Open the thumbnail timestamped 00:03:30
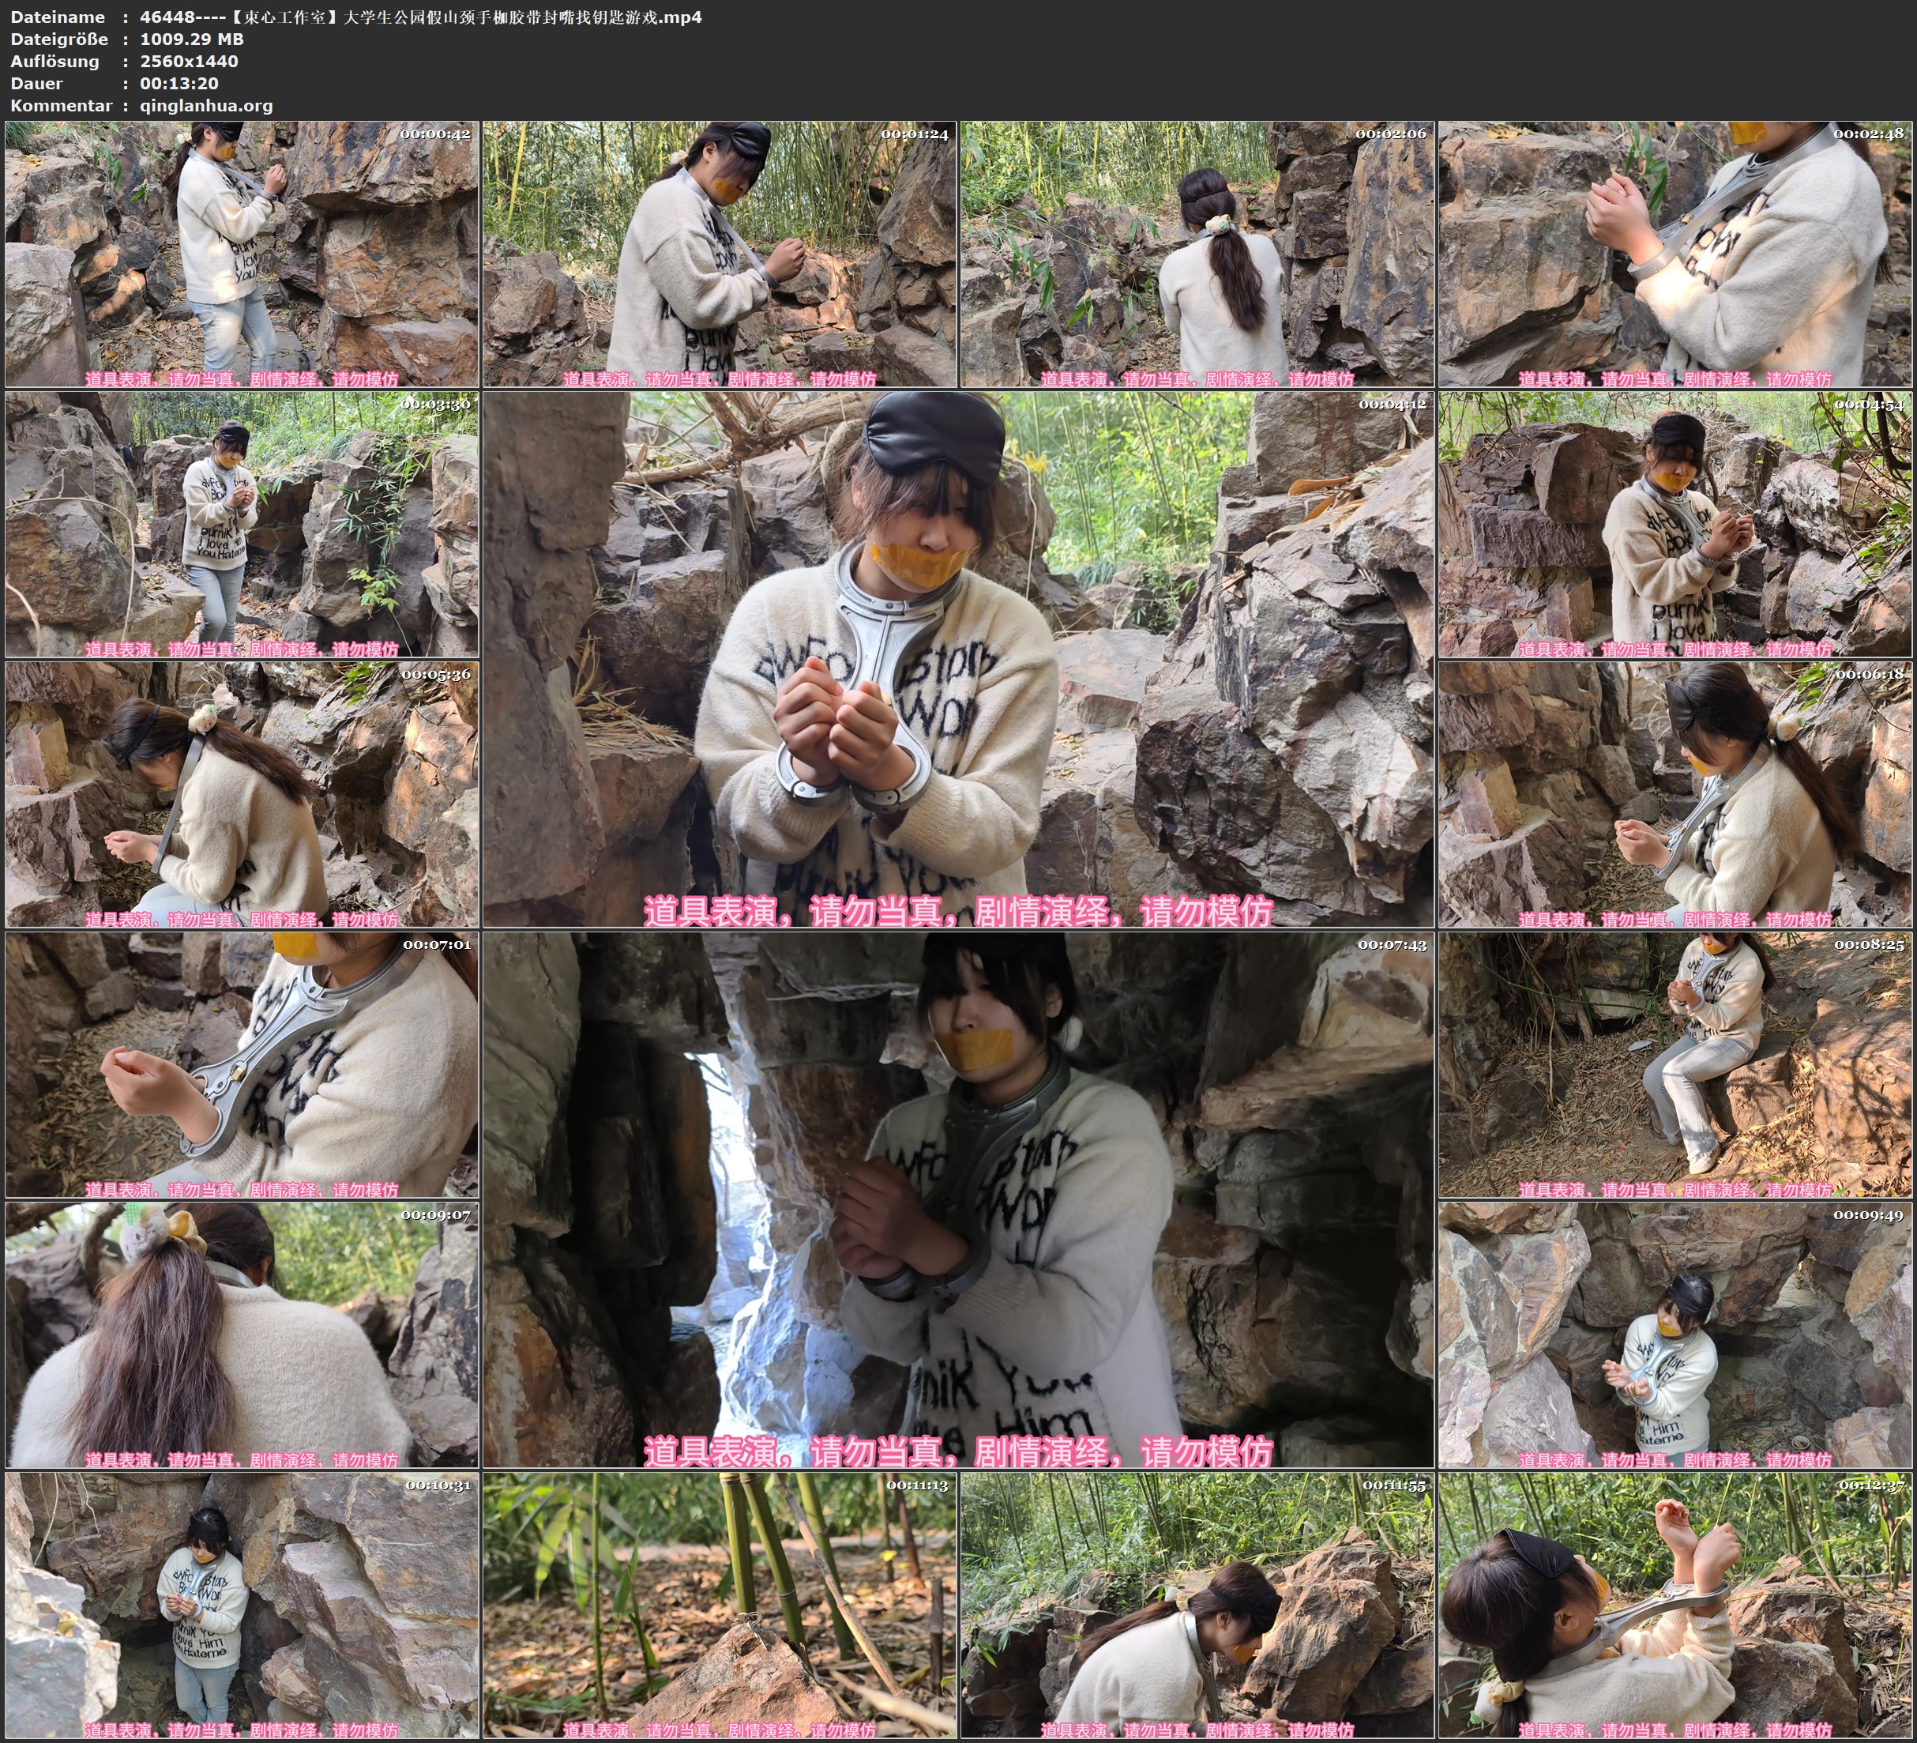Image resolution: width=1917 pixels, height=1743 pixels. (x=242, y=524)
